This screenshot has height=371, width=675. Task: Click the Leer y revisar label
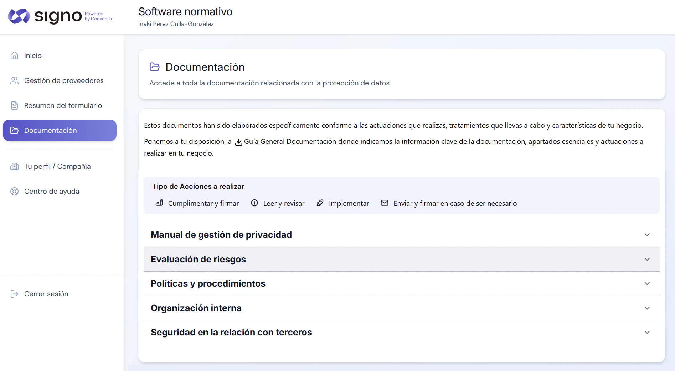[284, 203]
